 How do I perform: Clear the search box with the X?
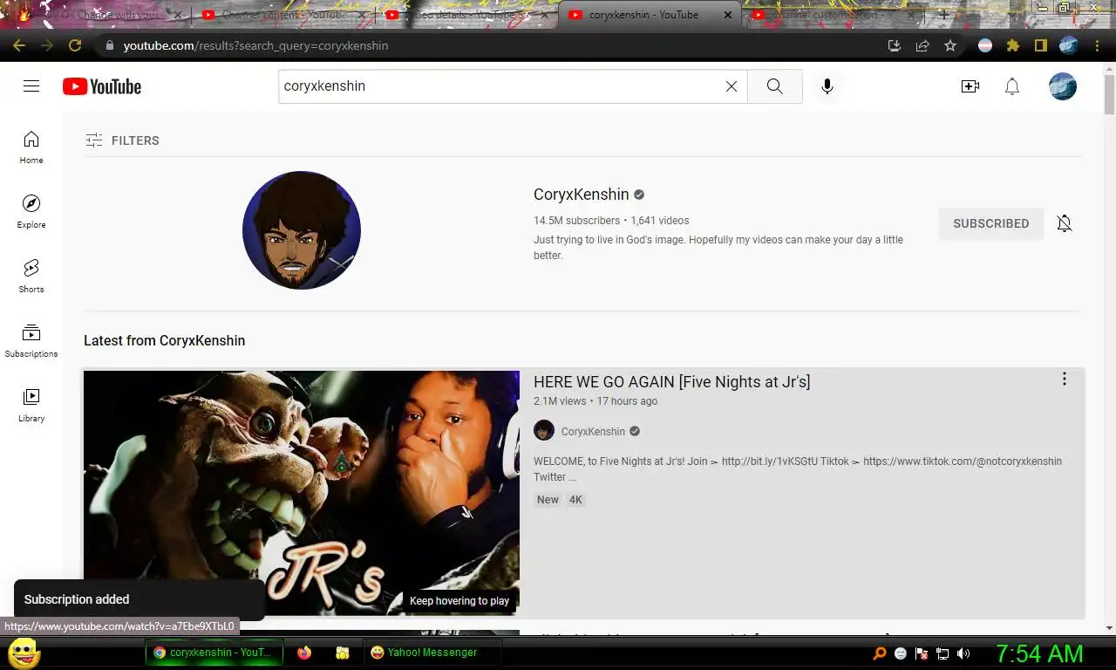click(x=732, y=86)
